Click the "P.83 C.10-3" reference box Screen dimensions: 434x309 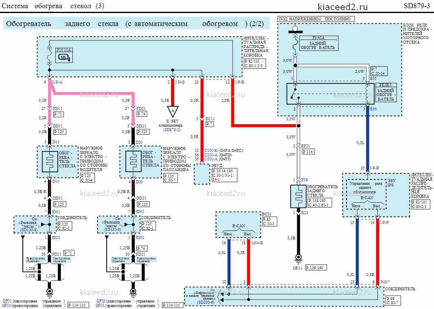pos(270,222)
